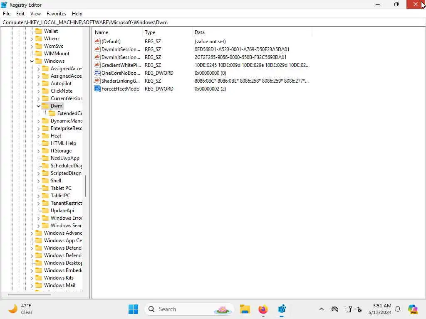Select the ScheduledDiag tree key
426x319 pixels.
pyautogui.click(x=66, y=165)
